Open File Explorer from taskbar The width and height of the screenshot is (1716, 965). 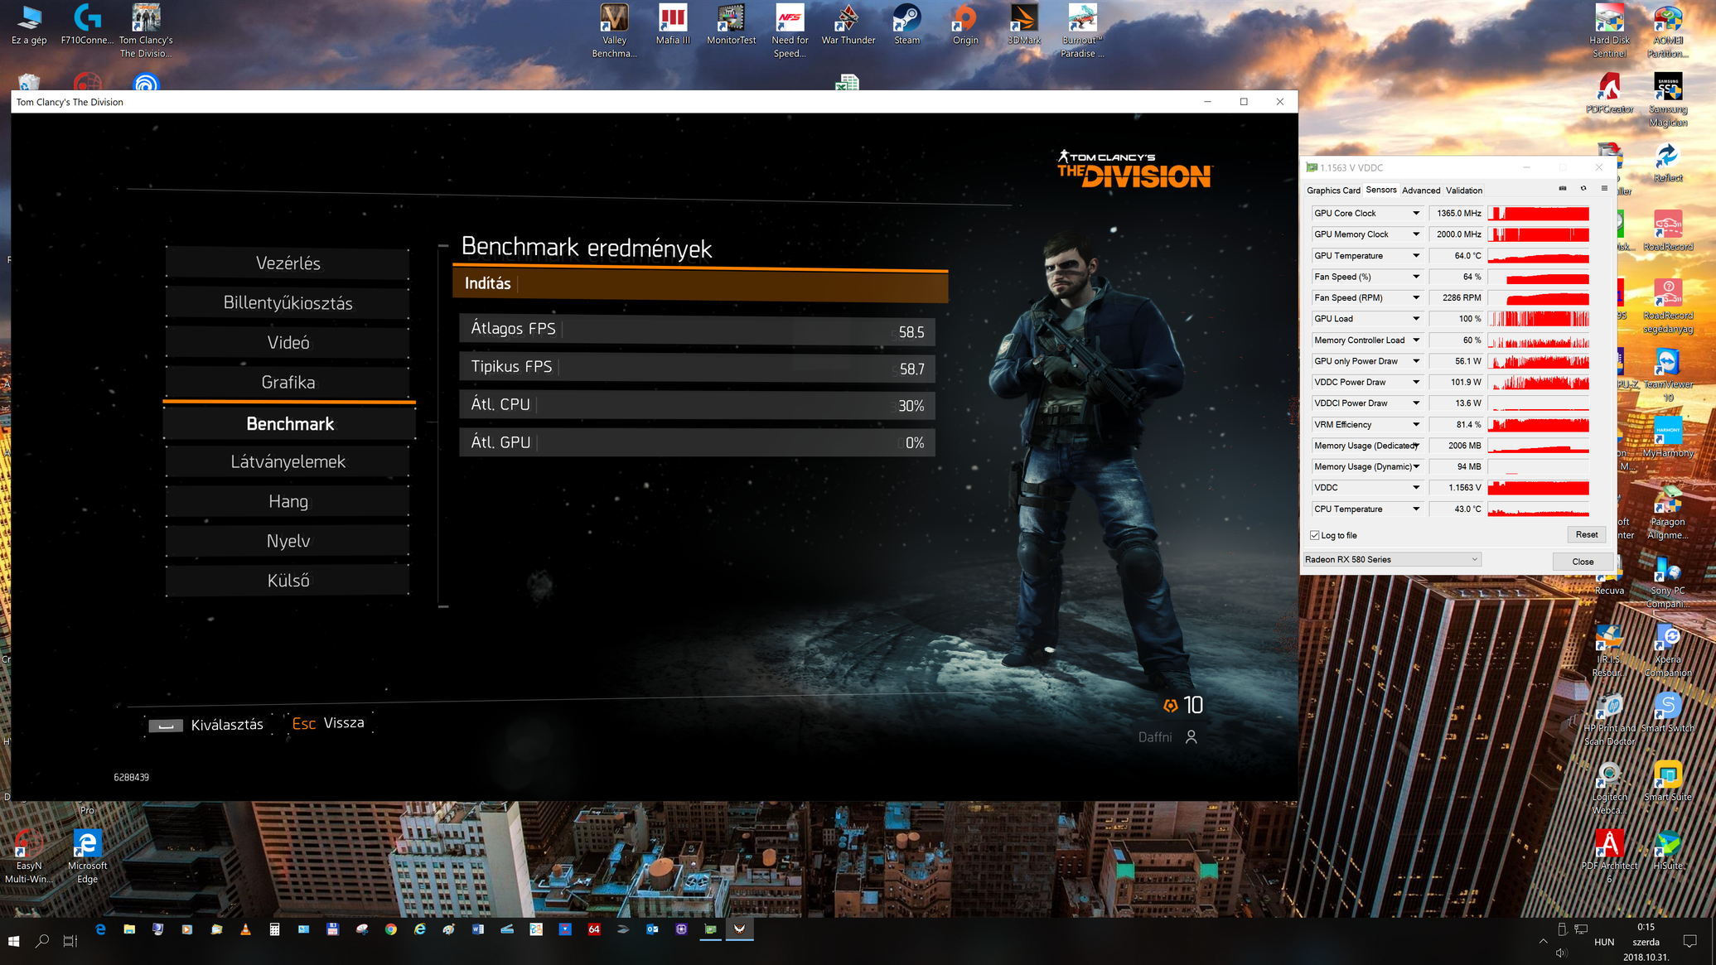coord(129,929)
